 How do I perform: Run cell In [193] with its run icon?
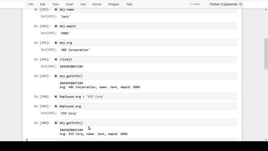[56, 10]
